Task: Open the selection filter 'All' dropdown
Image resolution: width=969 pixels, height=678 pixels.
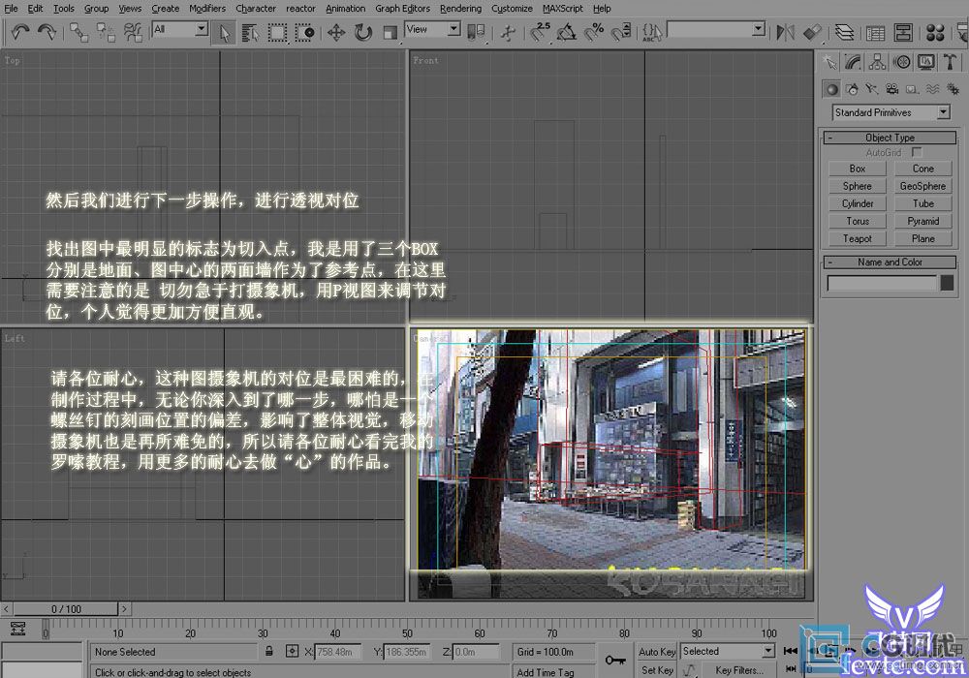Action: (x=202, y=29)
